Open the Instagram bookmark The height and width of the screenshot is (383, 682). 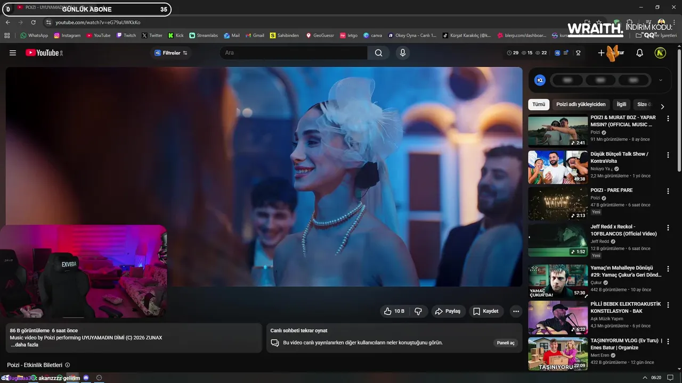click(x=67, y=36)
